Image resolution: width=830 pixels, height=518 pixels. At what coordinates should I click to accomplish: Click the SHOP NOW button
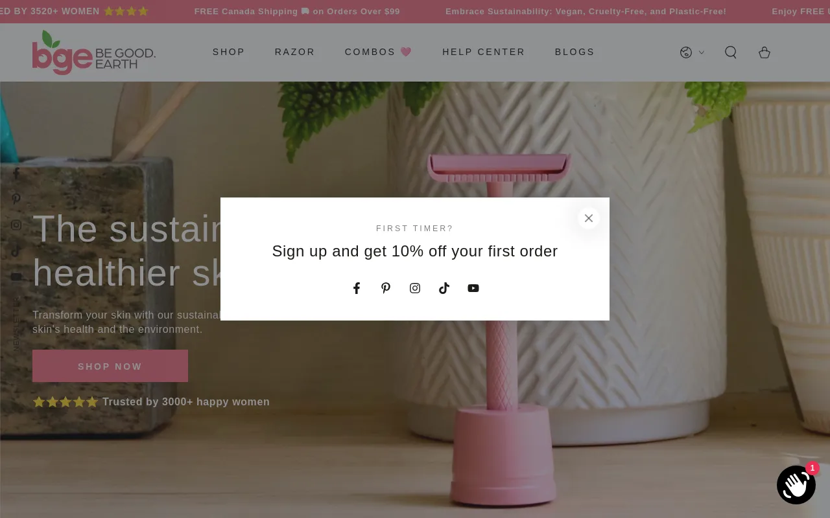tap(110, 366)
